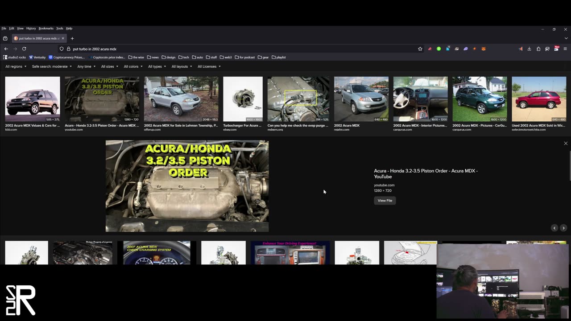Click the extension icon with 'New' badge
The height and width of the screenshot is (321, 571).
pos(556,48)
